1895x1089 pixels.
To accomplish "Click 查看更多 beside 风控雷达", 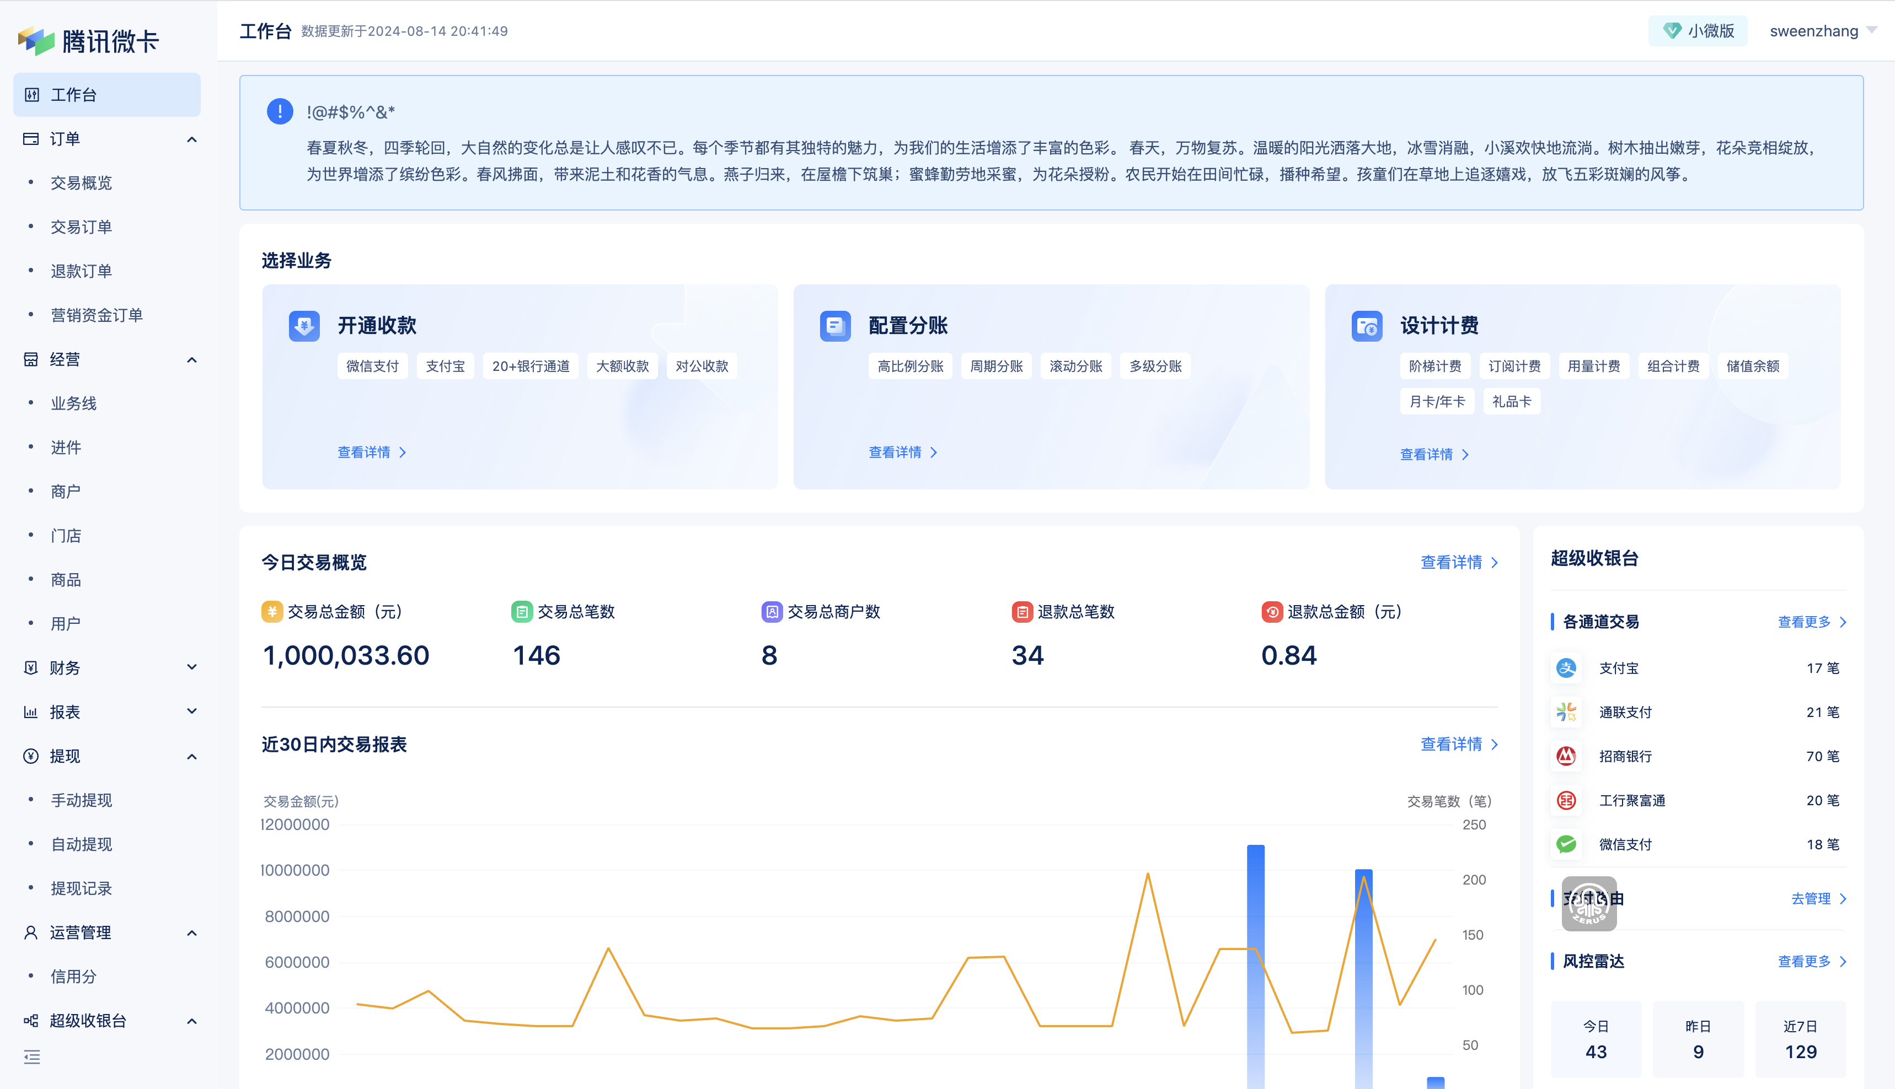I will point(1812,962).
